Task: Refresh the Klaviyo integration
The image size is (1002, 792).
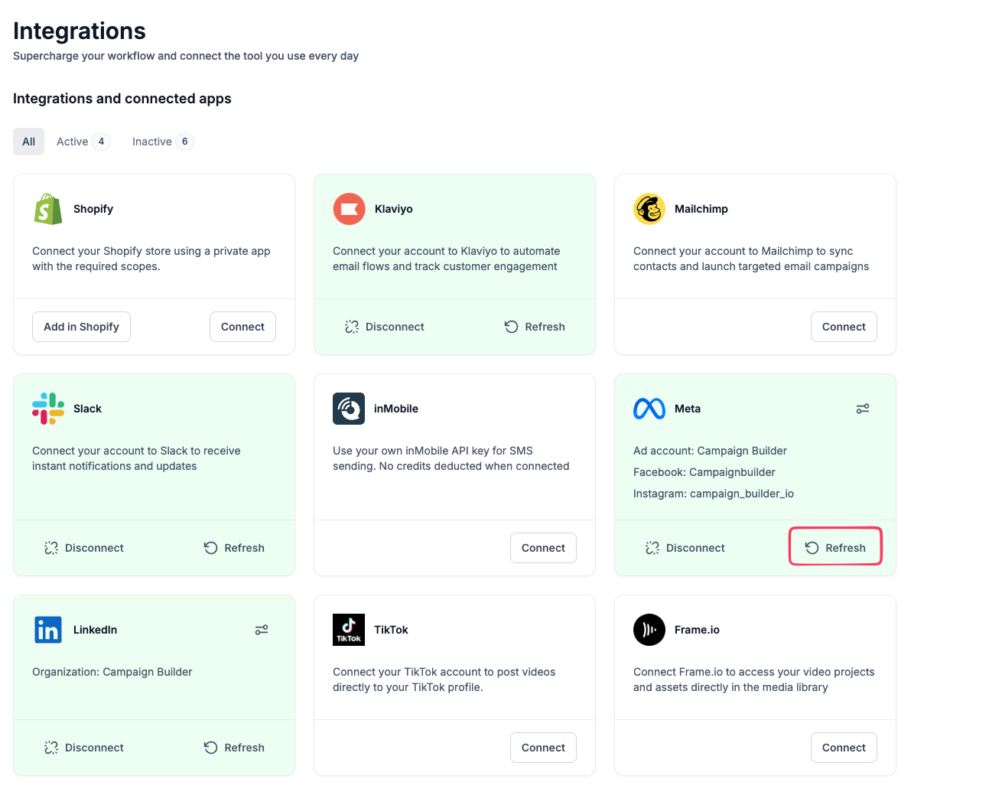Action: (x=535, y=327)
